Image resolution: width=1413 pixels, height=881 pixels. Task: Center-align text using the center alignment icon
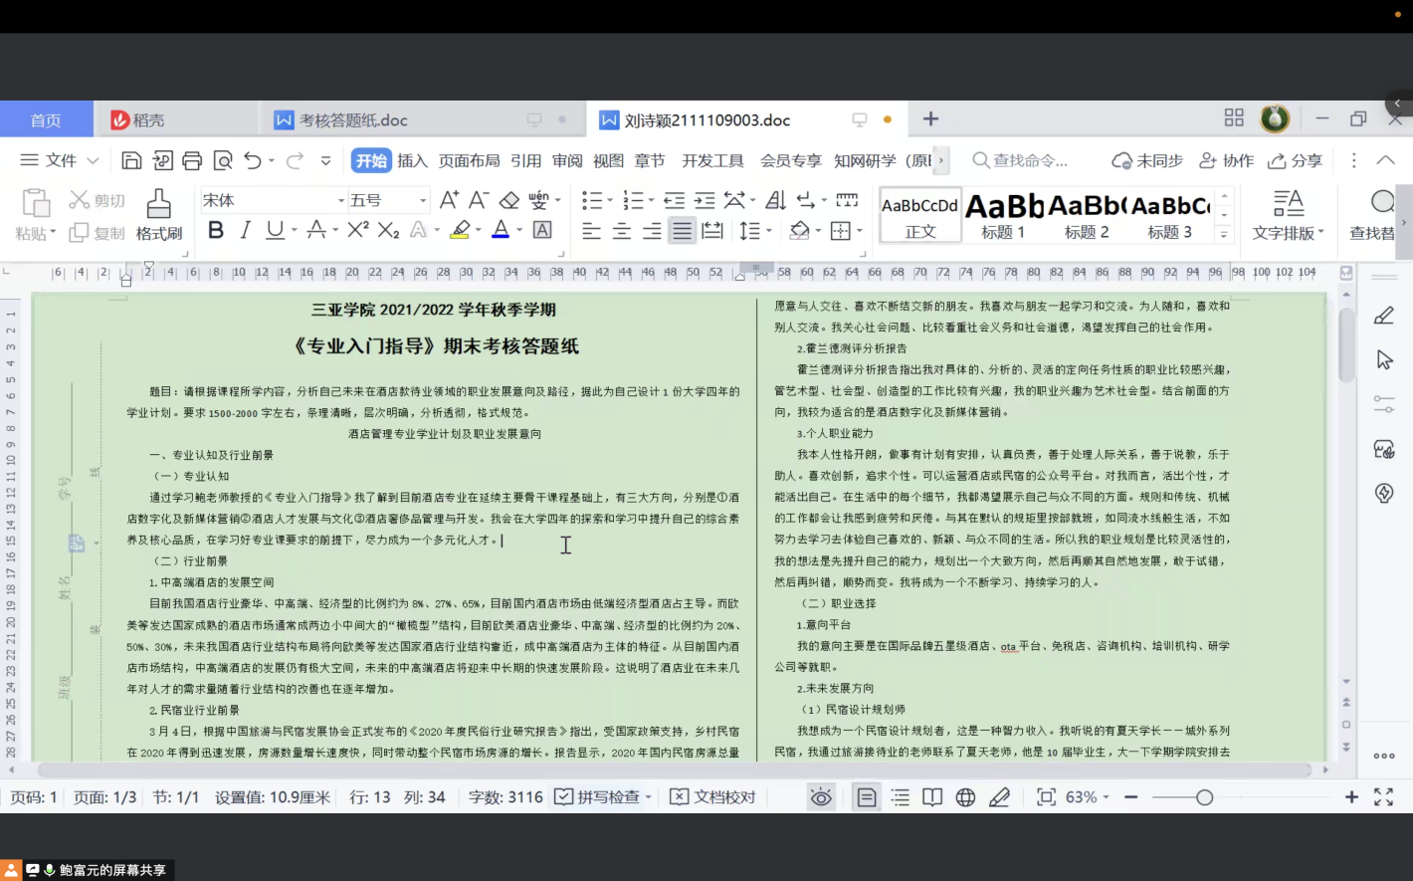(622, 231)
